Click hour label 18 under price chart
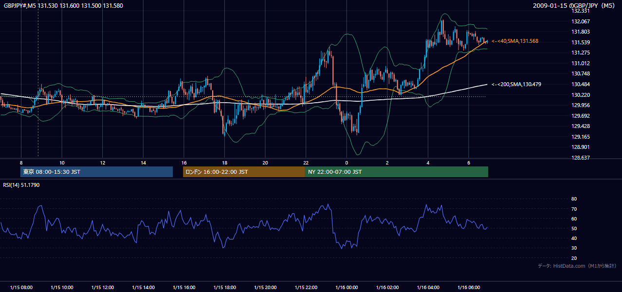The image size is (622, 292). (224, 163)
